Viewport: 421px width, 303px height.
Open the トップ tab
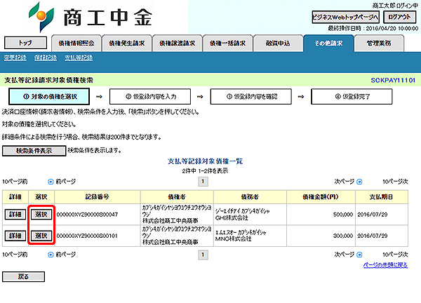click(25, 43)
